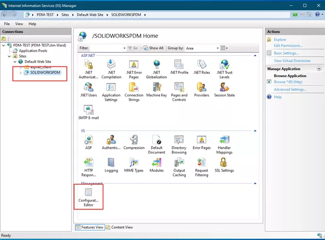Open .NET Authorization feature

[x=89, y=69]
